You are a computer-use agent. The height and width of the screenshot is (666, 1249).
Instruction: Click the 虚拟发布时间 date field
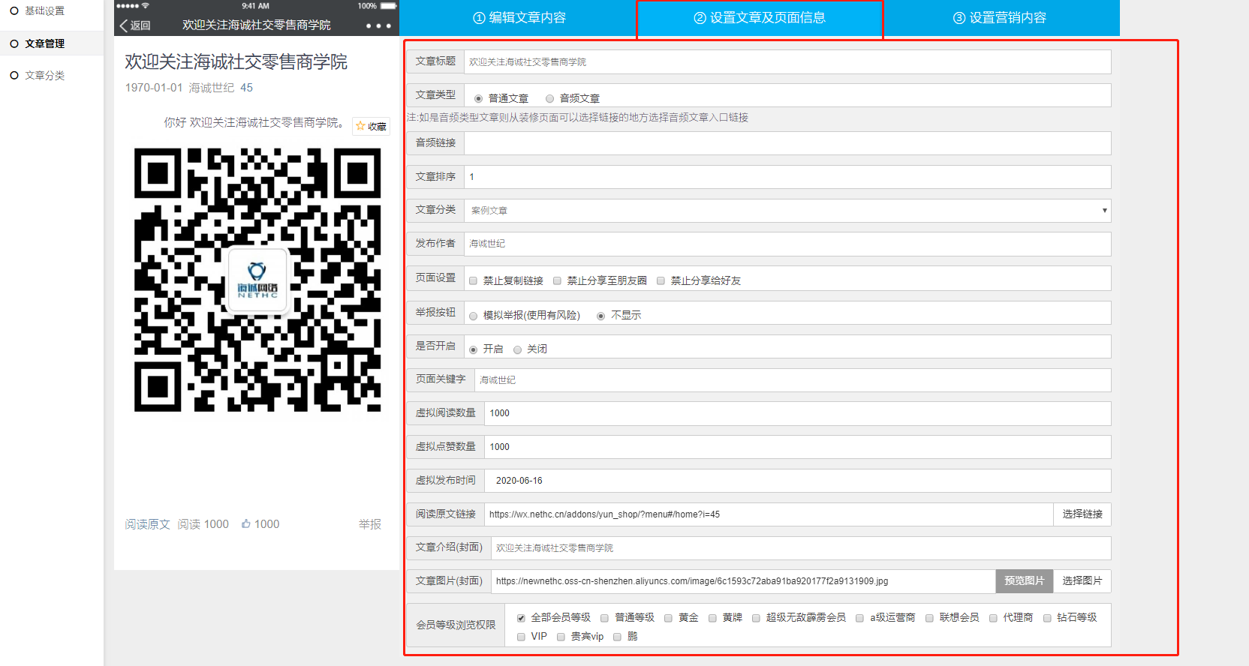coord(798,481)
